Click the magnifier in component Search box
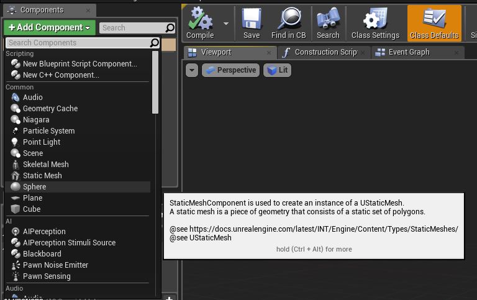 pos(170,28)
